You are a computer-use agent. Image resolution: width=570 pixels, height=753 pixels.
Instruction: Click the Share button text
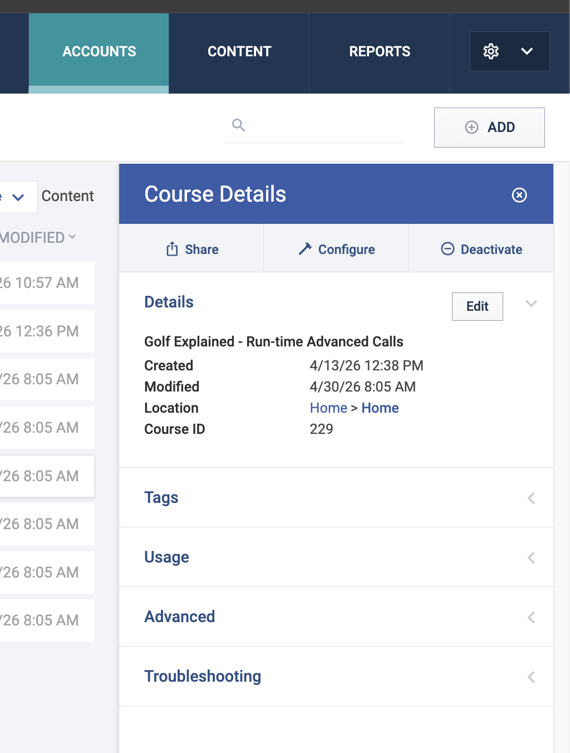(202, 250)
